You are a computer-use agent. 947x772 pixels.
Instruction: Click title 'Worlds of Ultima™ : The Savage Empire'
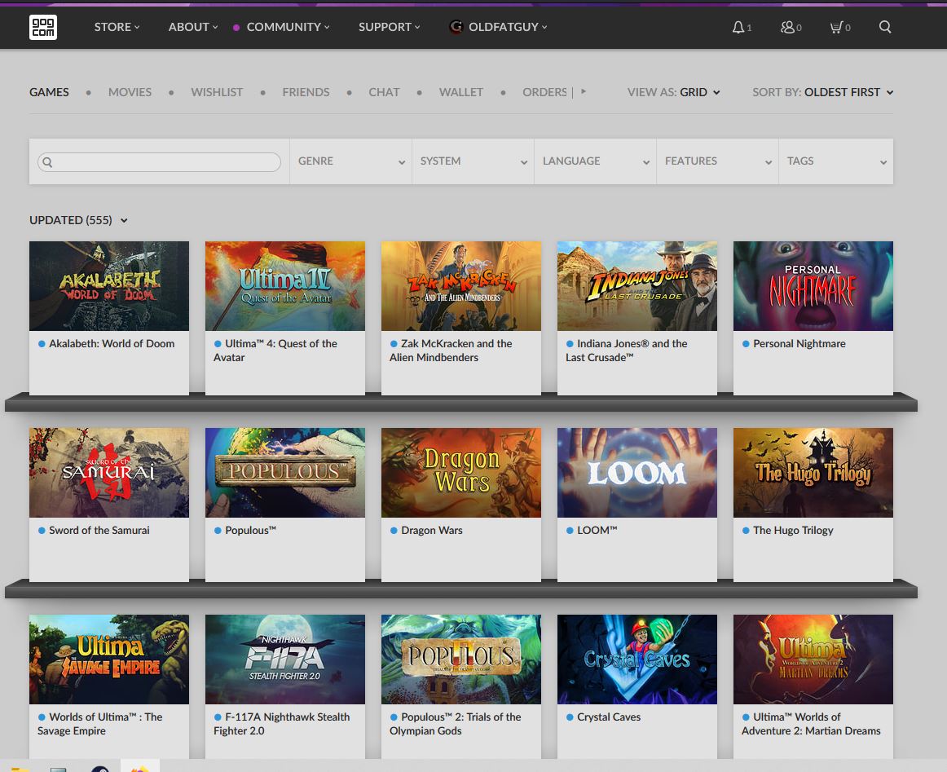pos(100,724)
